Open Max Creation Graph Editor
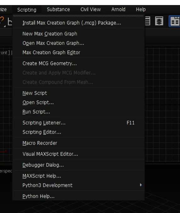180x213 pixels. tap(79, 52)
